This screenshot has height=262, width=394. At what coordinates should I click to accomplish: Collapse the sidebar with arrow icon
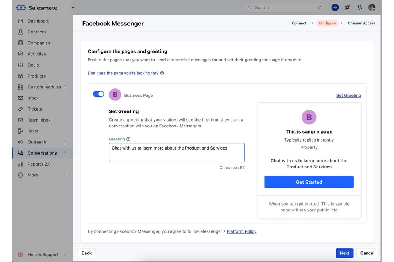73,8
